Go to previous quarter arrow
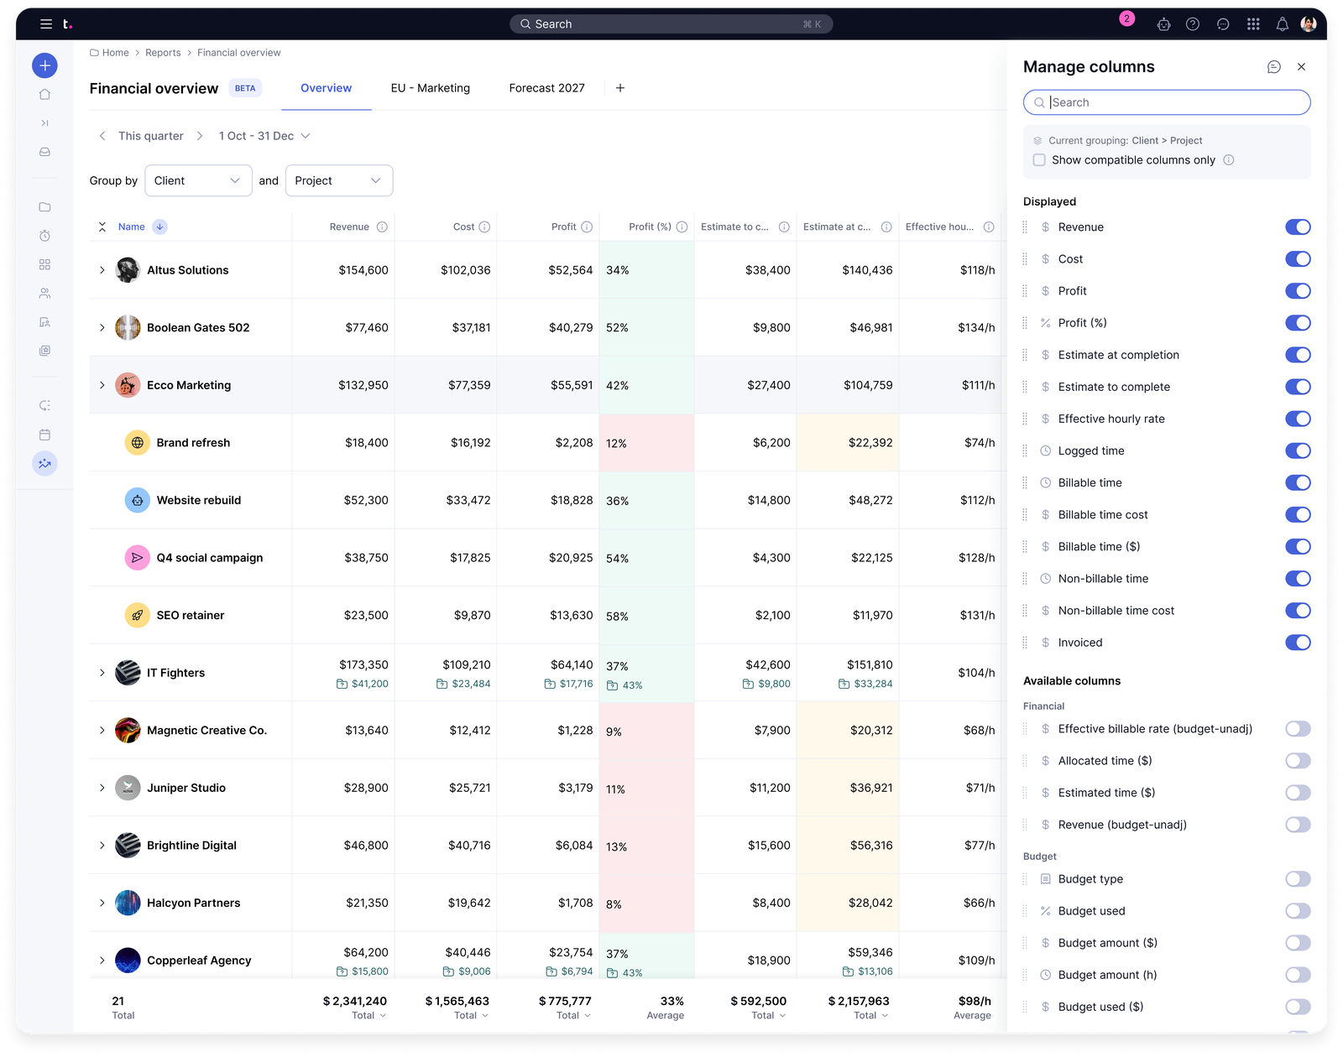Viewport: 1343px width, 1057px height. point(102,136)
